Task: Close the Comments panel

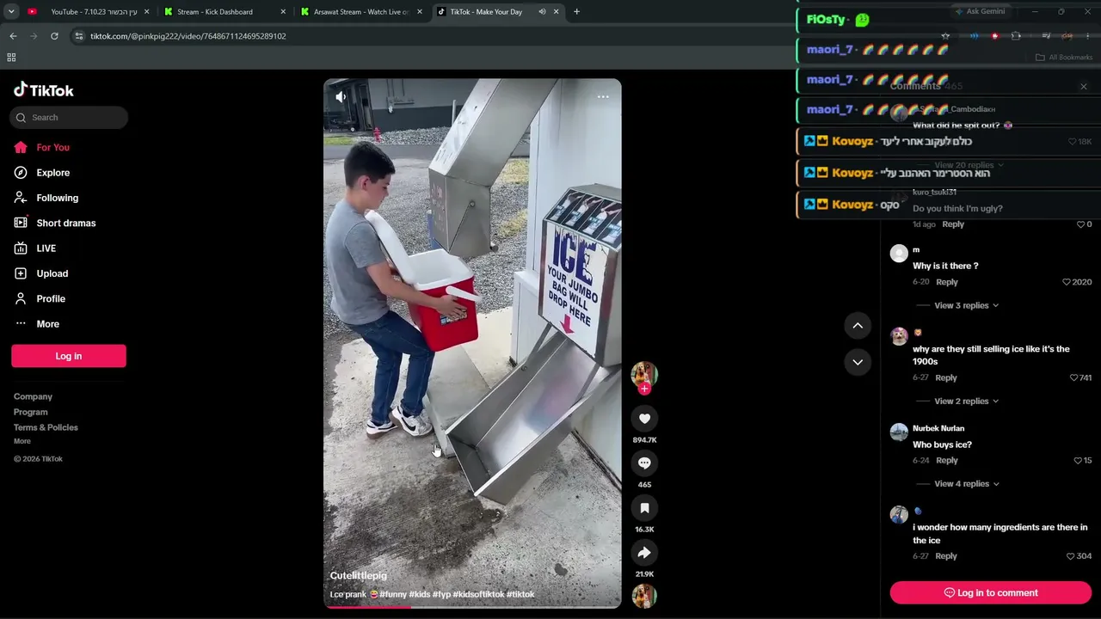Action: tap(1084, 86)
